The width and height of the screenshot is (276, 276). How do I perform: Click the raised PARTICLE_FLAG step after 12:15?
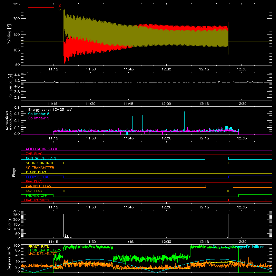219,185
